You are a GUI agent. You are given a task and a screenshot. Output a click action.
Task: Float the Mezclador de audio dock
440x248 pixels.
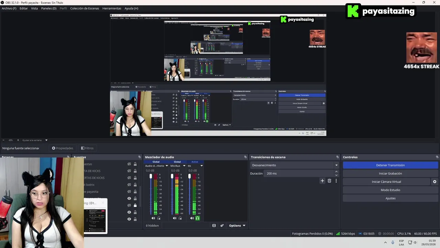245,157
